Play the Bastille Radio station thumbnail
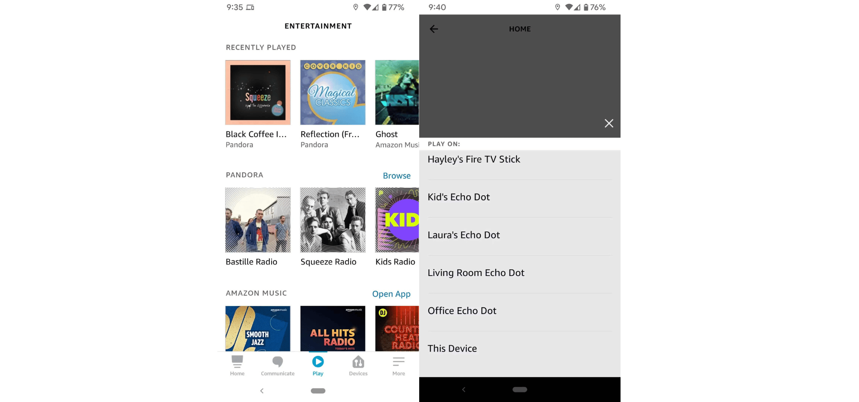859x402 pixels. [258, 220]
